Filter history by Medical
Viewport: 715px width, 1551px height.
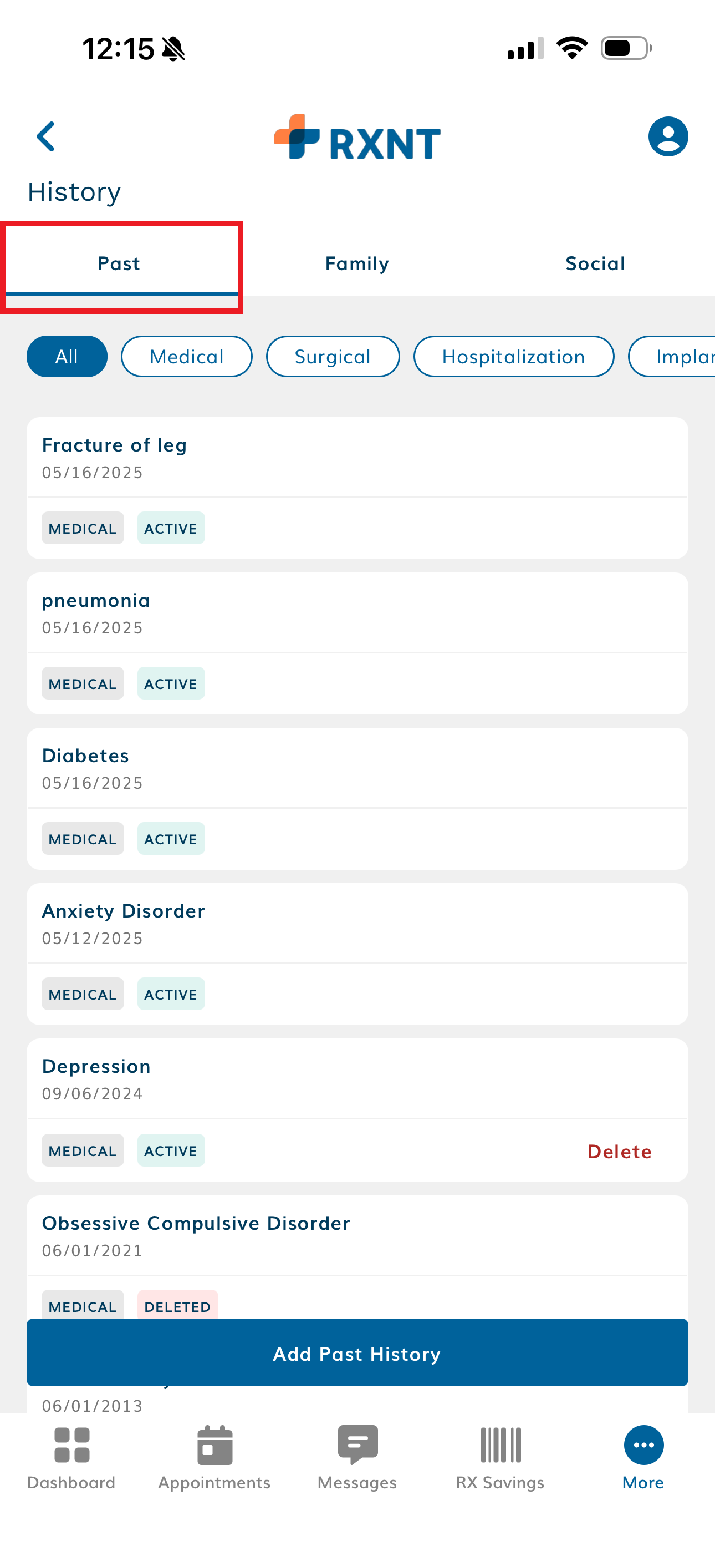coord(187,357)
